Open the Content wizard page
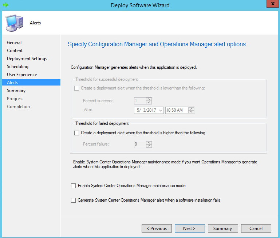Viewport: 280px width, 238px height. [x=15, y=51]
